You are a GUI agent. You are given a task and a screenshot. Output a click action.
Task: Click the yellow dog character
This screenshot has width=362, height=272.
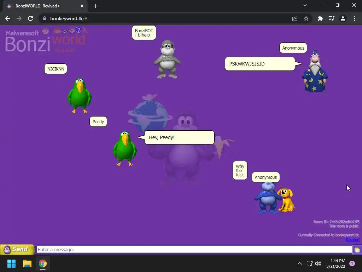pos(287,200)
